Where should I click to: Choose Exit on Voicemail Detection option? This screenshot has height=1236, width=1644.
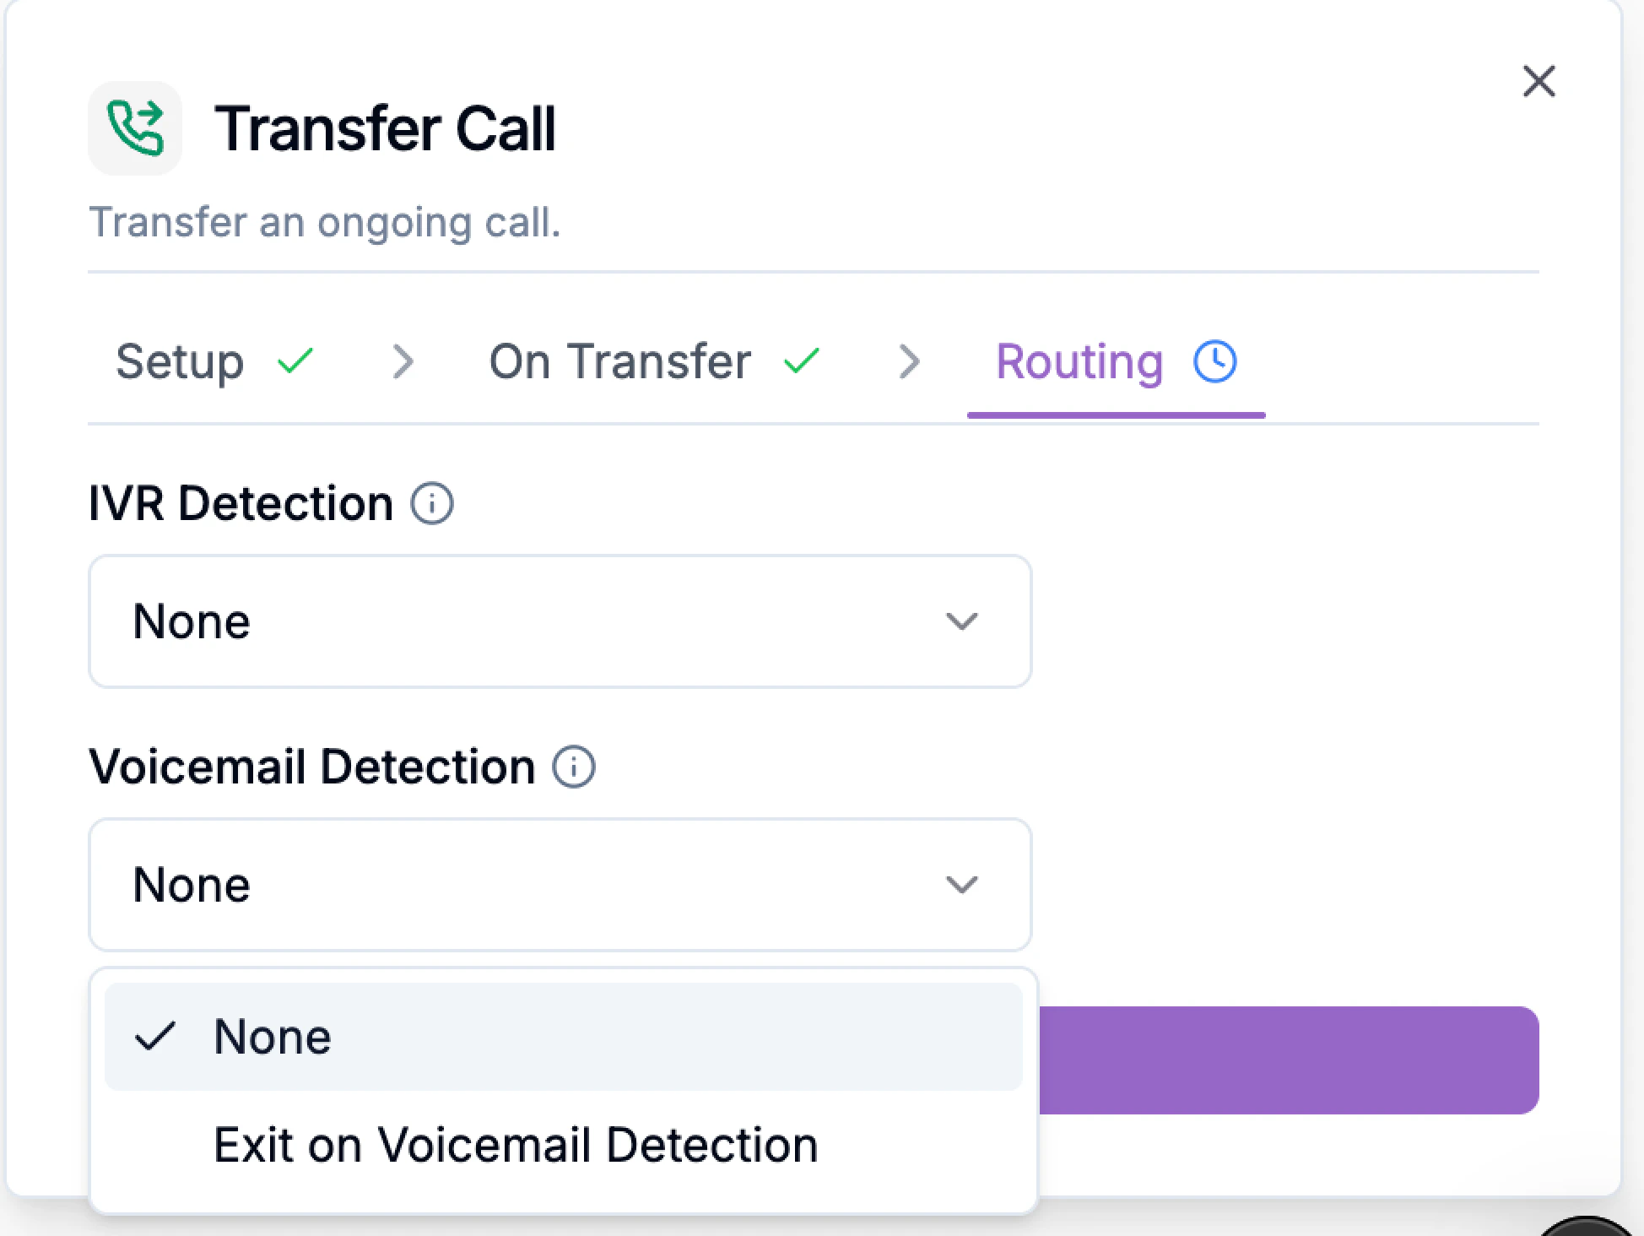pos(515,1144)
